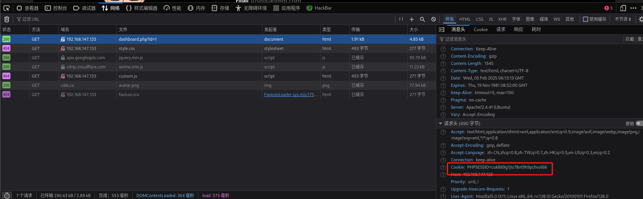Open network search with magnifier icon
643x199 pixels.
(x=422, y=19)
